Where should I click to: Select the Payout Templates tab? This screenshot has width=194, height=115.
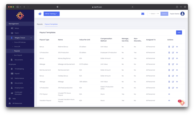pyautogui.click(x=51, y=24)
